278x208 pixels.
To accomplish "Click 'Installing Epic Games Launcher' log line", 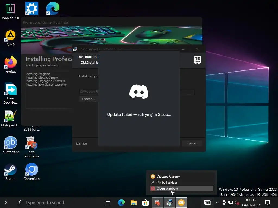I will pyautogui.click(x=46, y=84).
